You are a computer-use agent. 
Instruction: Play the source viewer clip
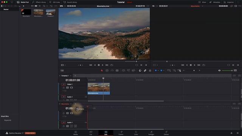pos(102,65)
